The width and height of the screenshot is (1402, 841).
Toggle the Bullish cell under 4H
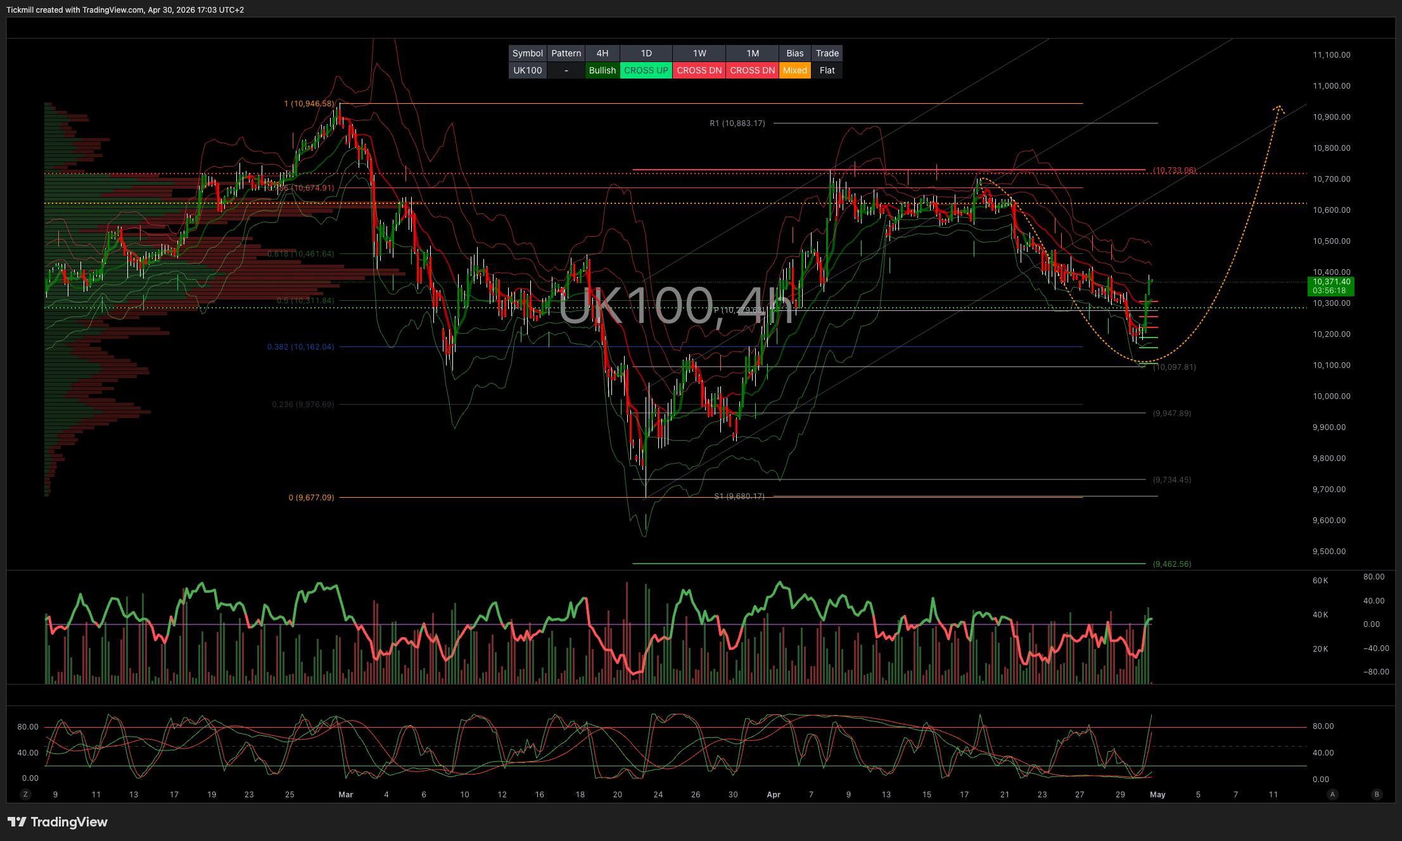[602, 70]
